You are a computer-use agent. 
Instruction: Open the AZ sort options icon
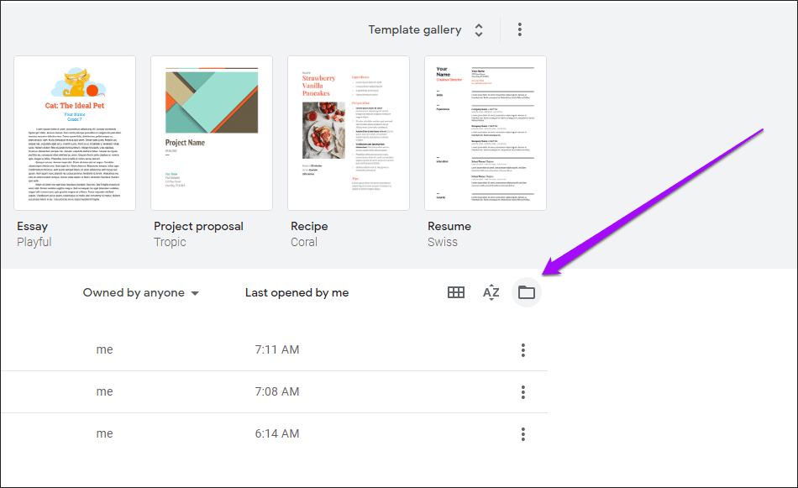491,292
